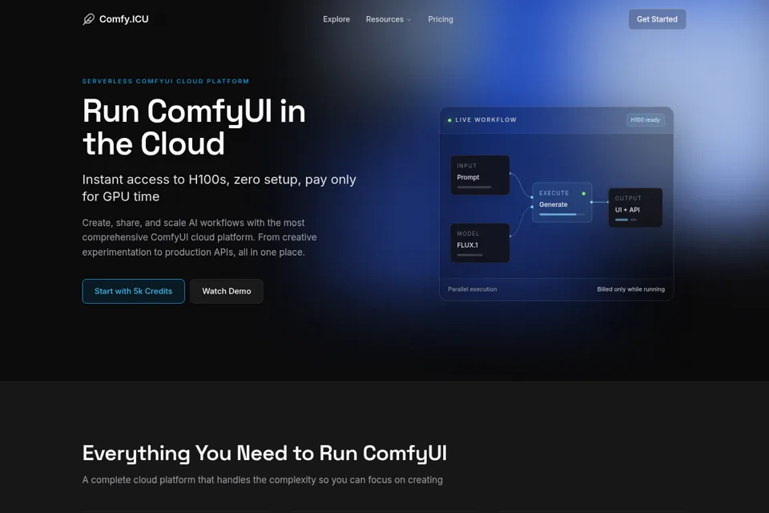This screenshot has width=769, height=513.
Task: Click 'SERVERLESS COMFYUI CLOUD PLATFORM' tagline
Action: [x=166, y=81]
